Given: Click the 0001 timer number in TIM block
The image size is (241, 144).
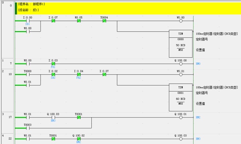Looking at the screenshot, I should coord(181,93).
